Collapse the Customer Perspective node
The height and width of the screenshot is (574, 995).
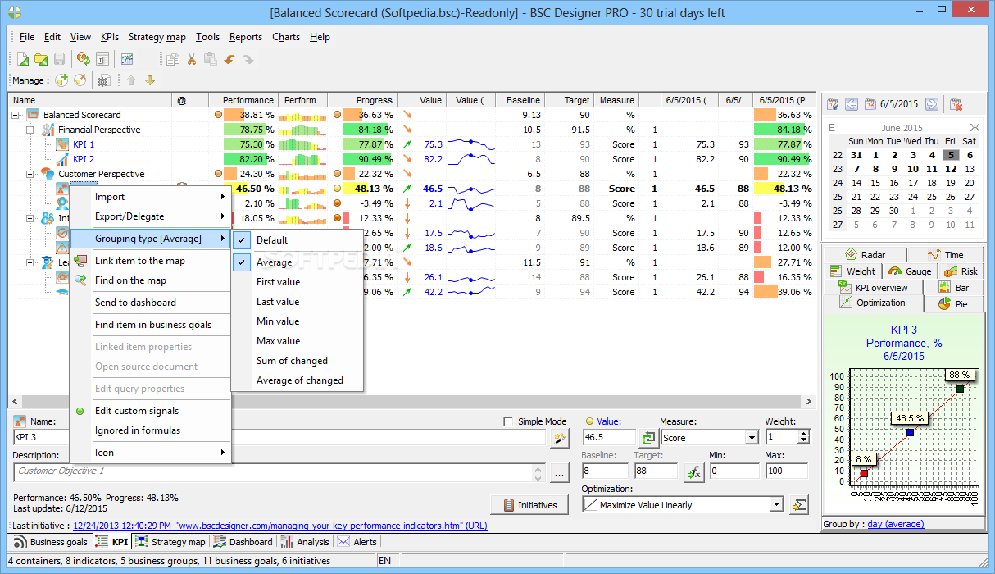point(30,174)
